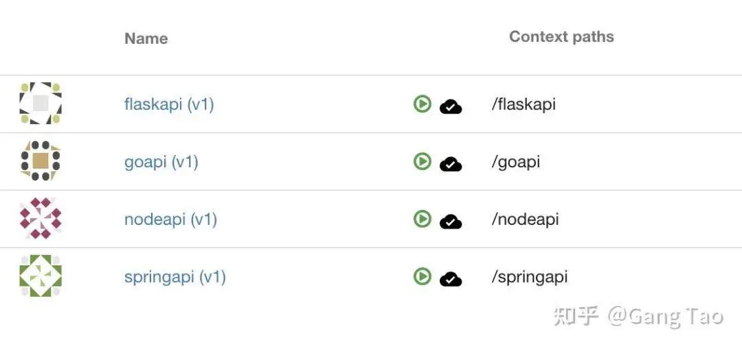
Task: Click the green started icon for nodeapi
Action: pyautogui.click(x=422, y=219)
